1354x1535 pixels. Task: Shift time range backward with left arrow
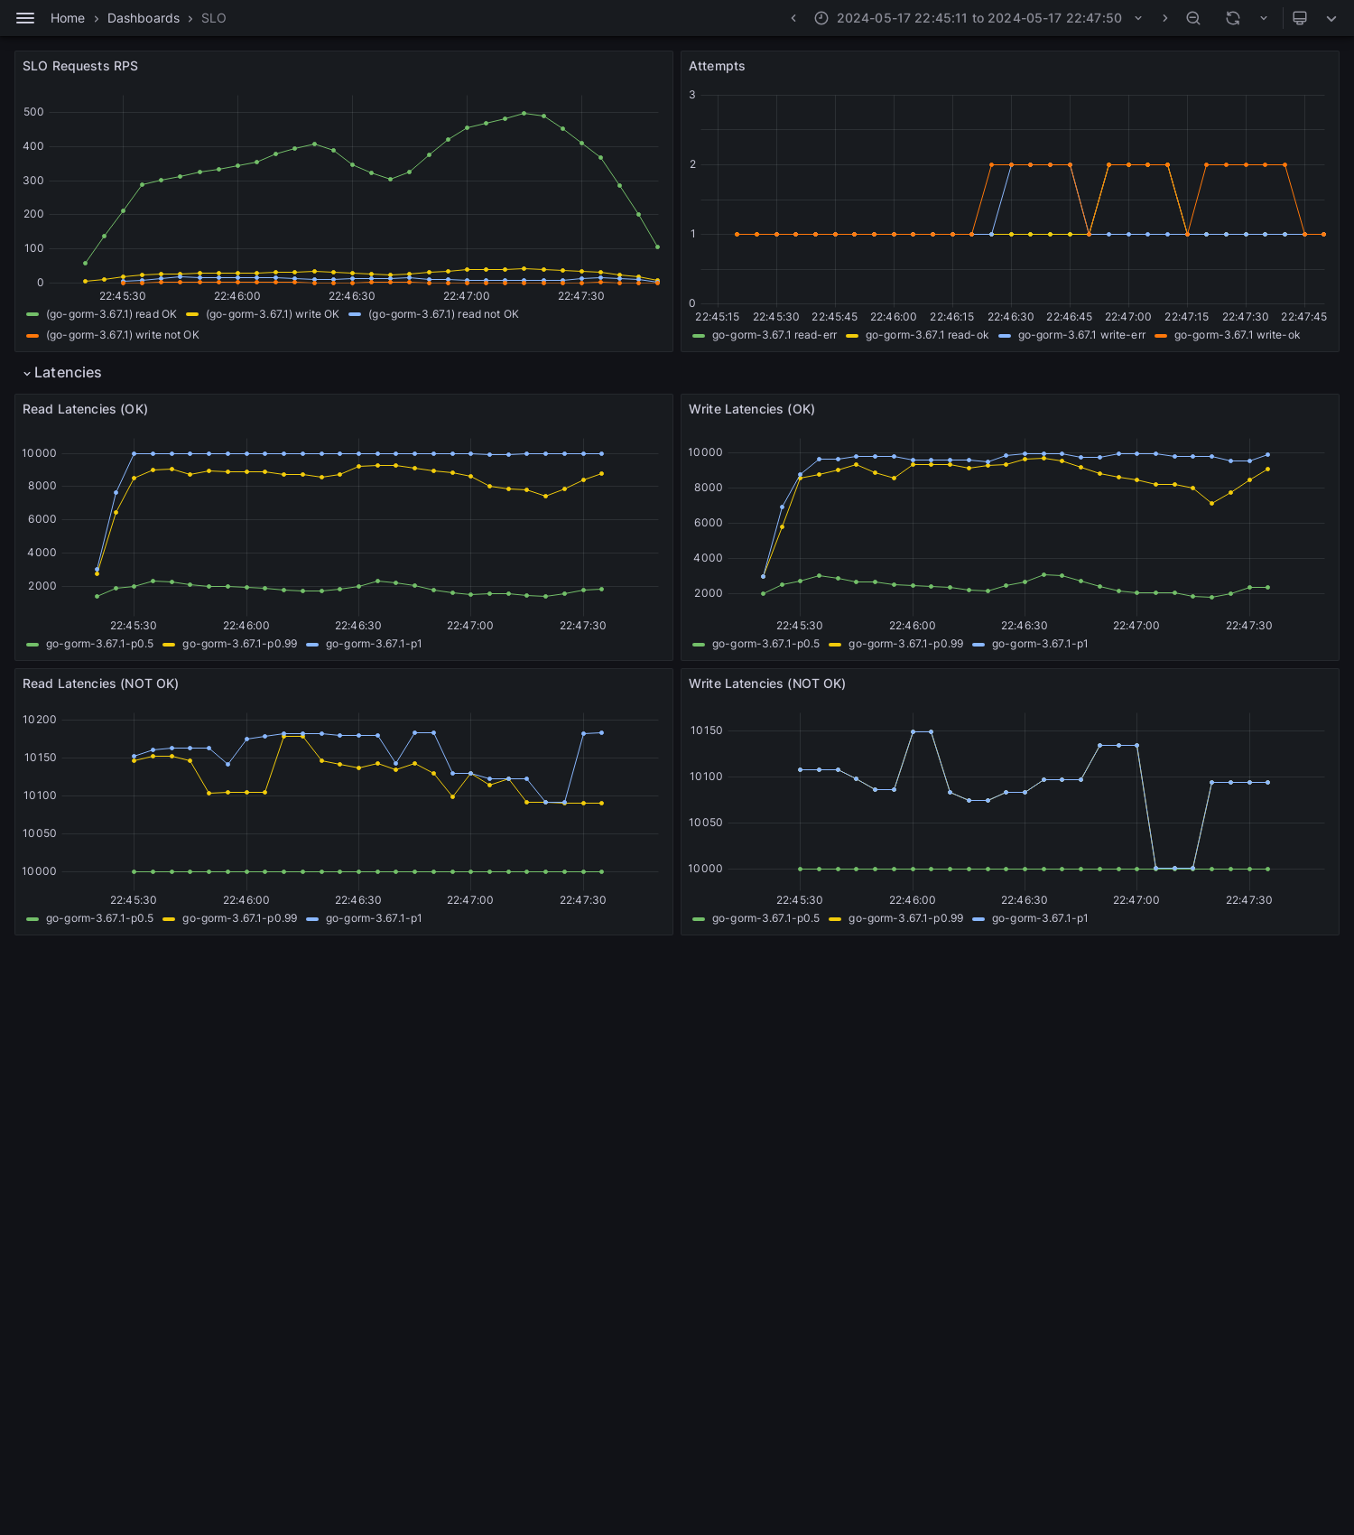click(x=793, y=18)
